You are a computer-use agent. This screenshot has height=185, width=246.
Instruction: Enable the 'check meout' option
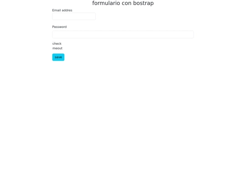point(54,43)
